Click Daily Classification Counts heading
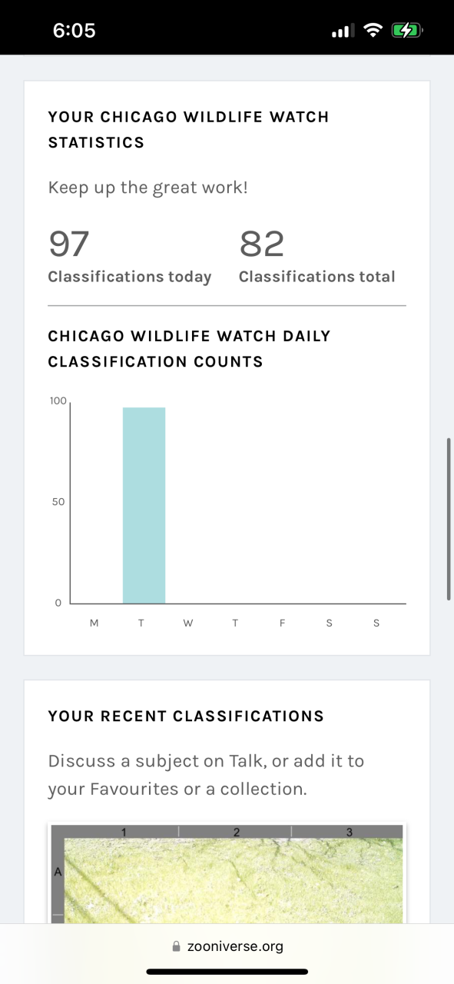This screenshot has height=984, width=454. (x=190, y=348)
